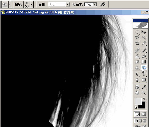Select the Healing Brush tool

click(x=137, y=50)
